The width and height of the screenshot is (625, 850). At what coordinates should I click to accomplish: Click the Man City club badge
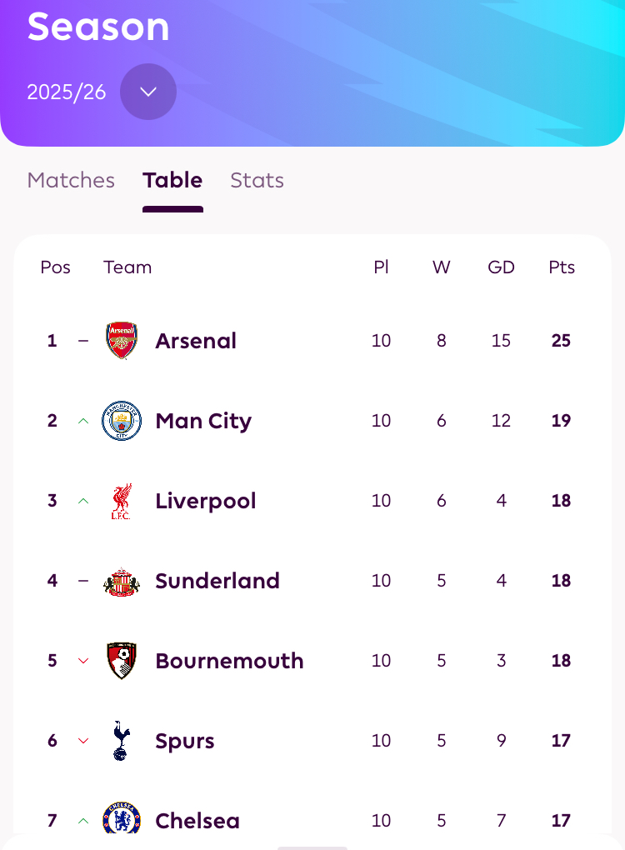click(x=122, y=421)
